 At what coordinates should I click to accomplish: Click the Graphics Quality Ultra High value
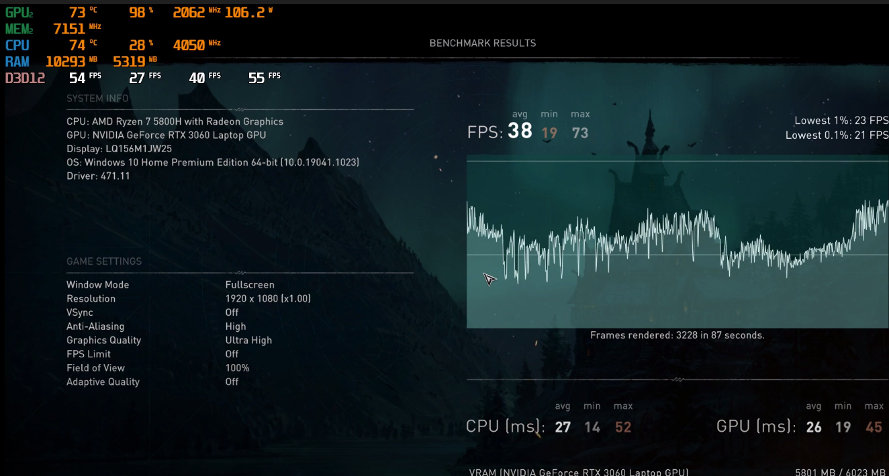tap(248, 340)
